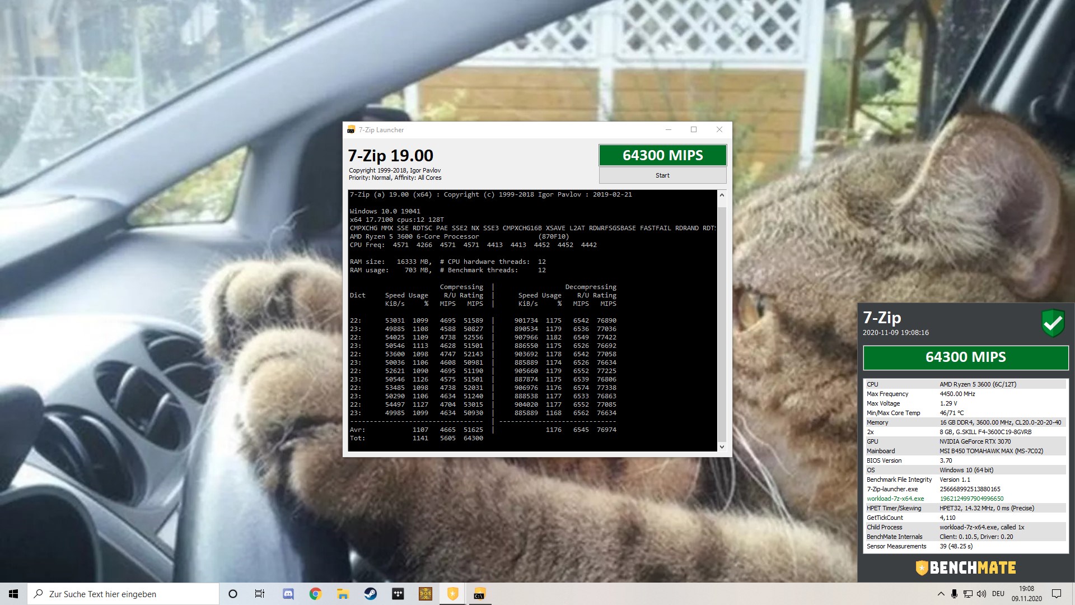Click the console scrollbar up arrow
This screenshot has width=1075, height=605.
tap(722, 195)
